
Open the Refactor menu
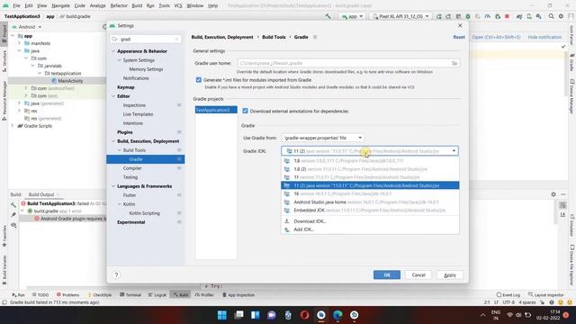119,6
